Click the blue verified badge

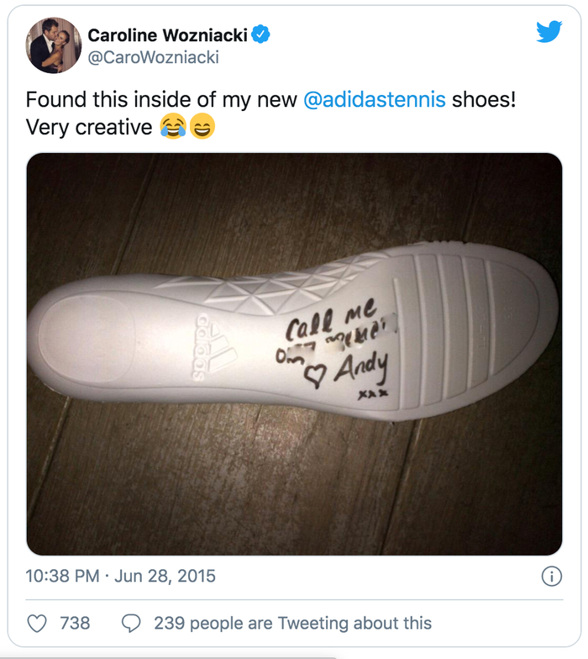pyautogui.click(x=262, y=35)
